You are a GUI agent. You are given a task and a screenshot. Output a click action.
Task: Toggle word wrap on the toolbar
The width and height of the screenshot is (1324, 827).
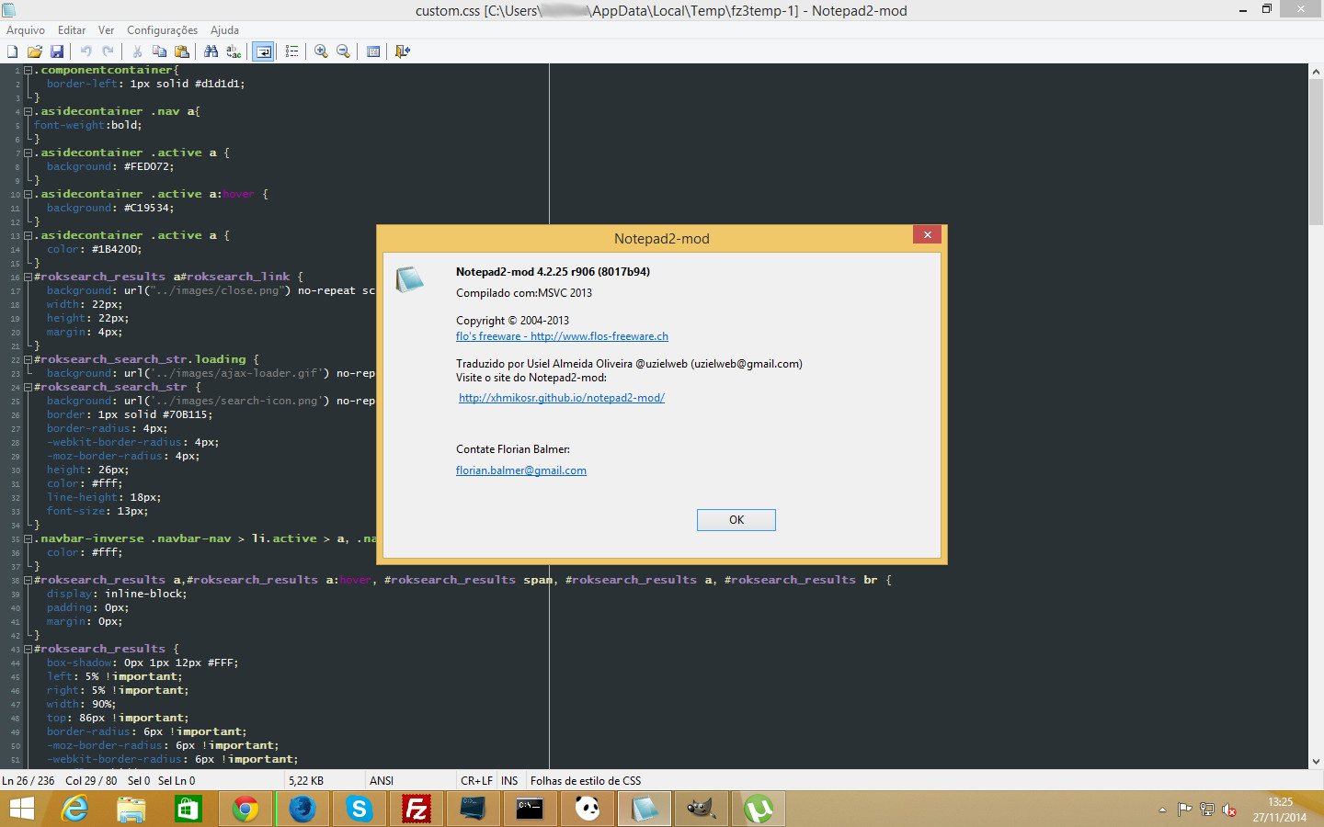(262, 51)
